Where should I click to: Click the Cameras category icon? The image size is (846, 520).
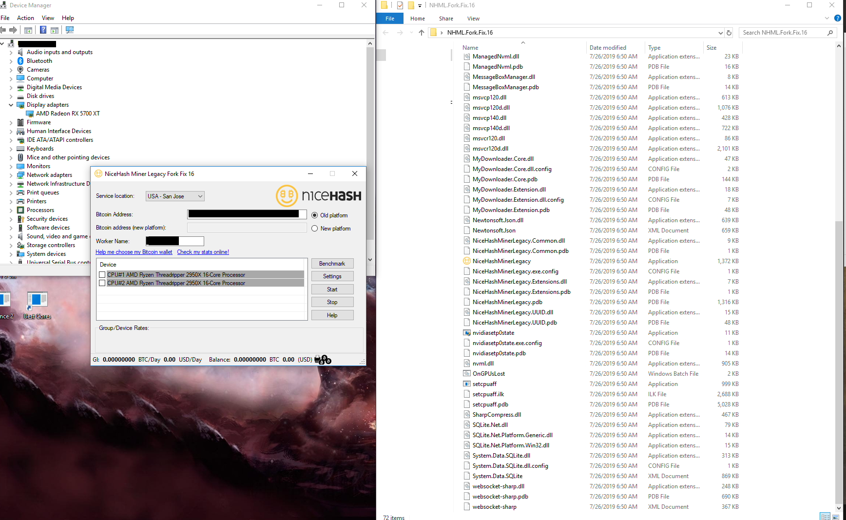point(20,70)
